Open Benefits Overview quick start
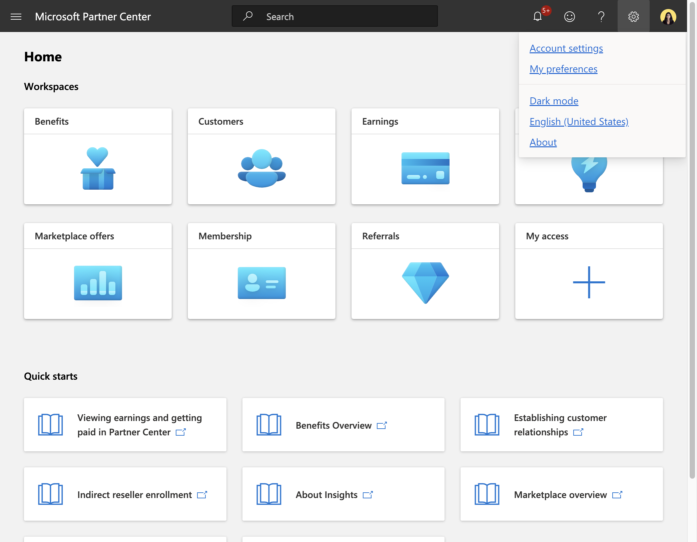Viewport: 697px width, 542px height. click(343, 425)
